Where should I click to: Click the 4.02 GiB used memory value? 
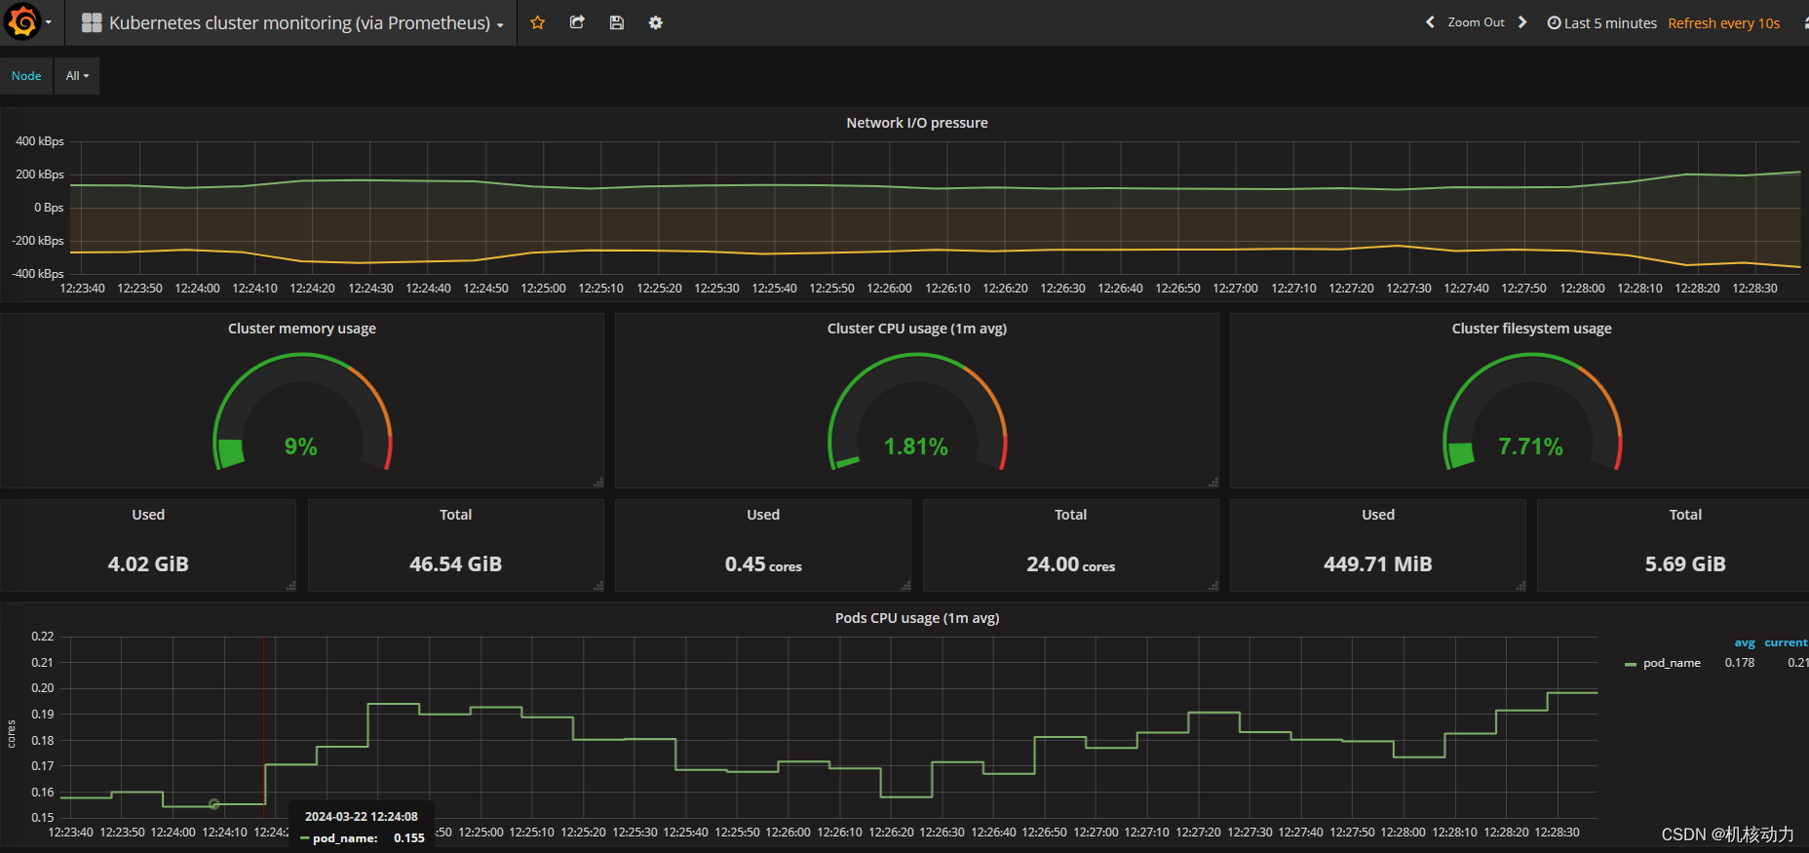click(x=148, y=564)
